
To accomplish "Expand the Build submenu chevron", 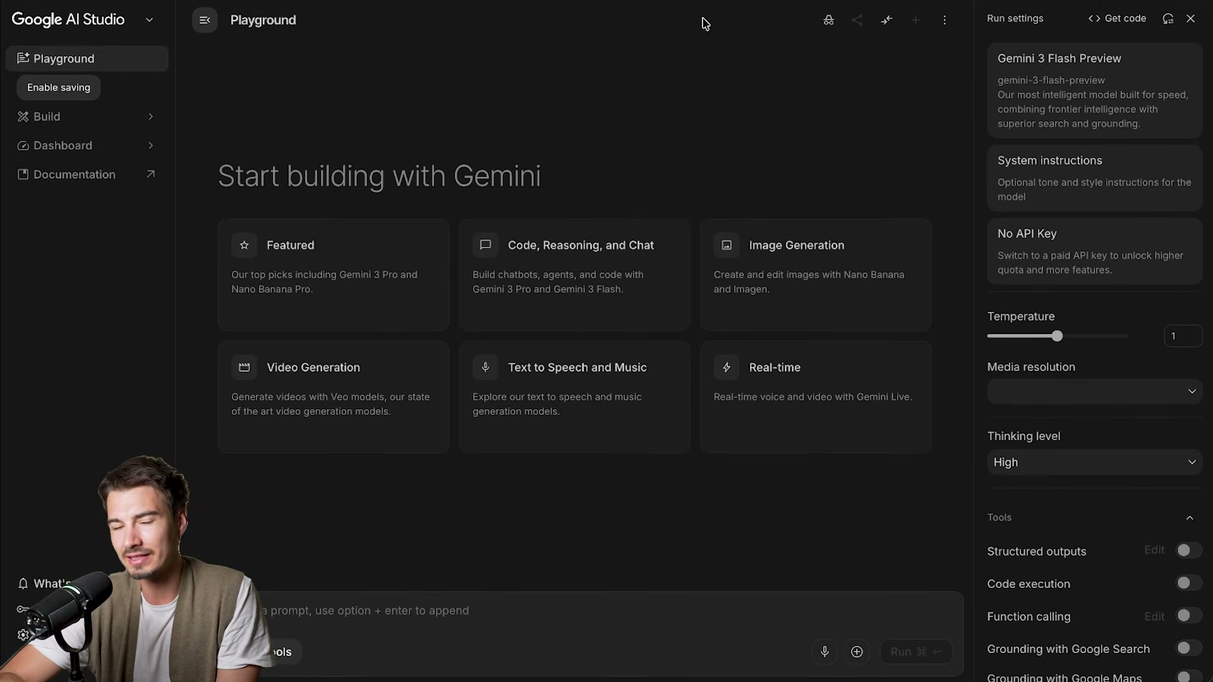I will point(150,117).
